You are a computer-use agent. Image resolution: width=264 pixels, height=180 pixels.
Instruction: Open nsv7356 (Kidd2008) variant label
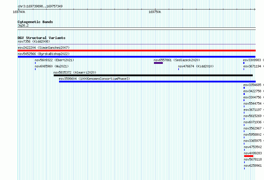pos(34,41)
